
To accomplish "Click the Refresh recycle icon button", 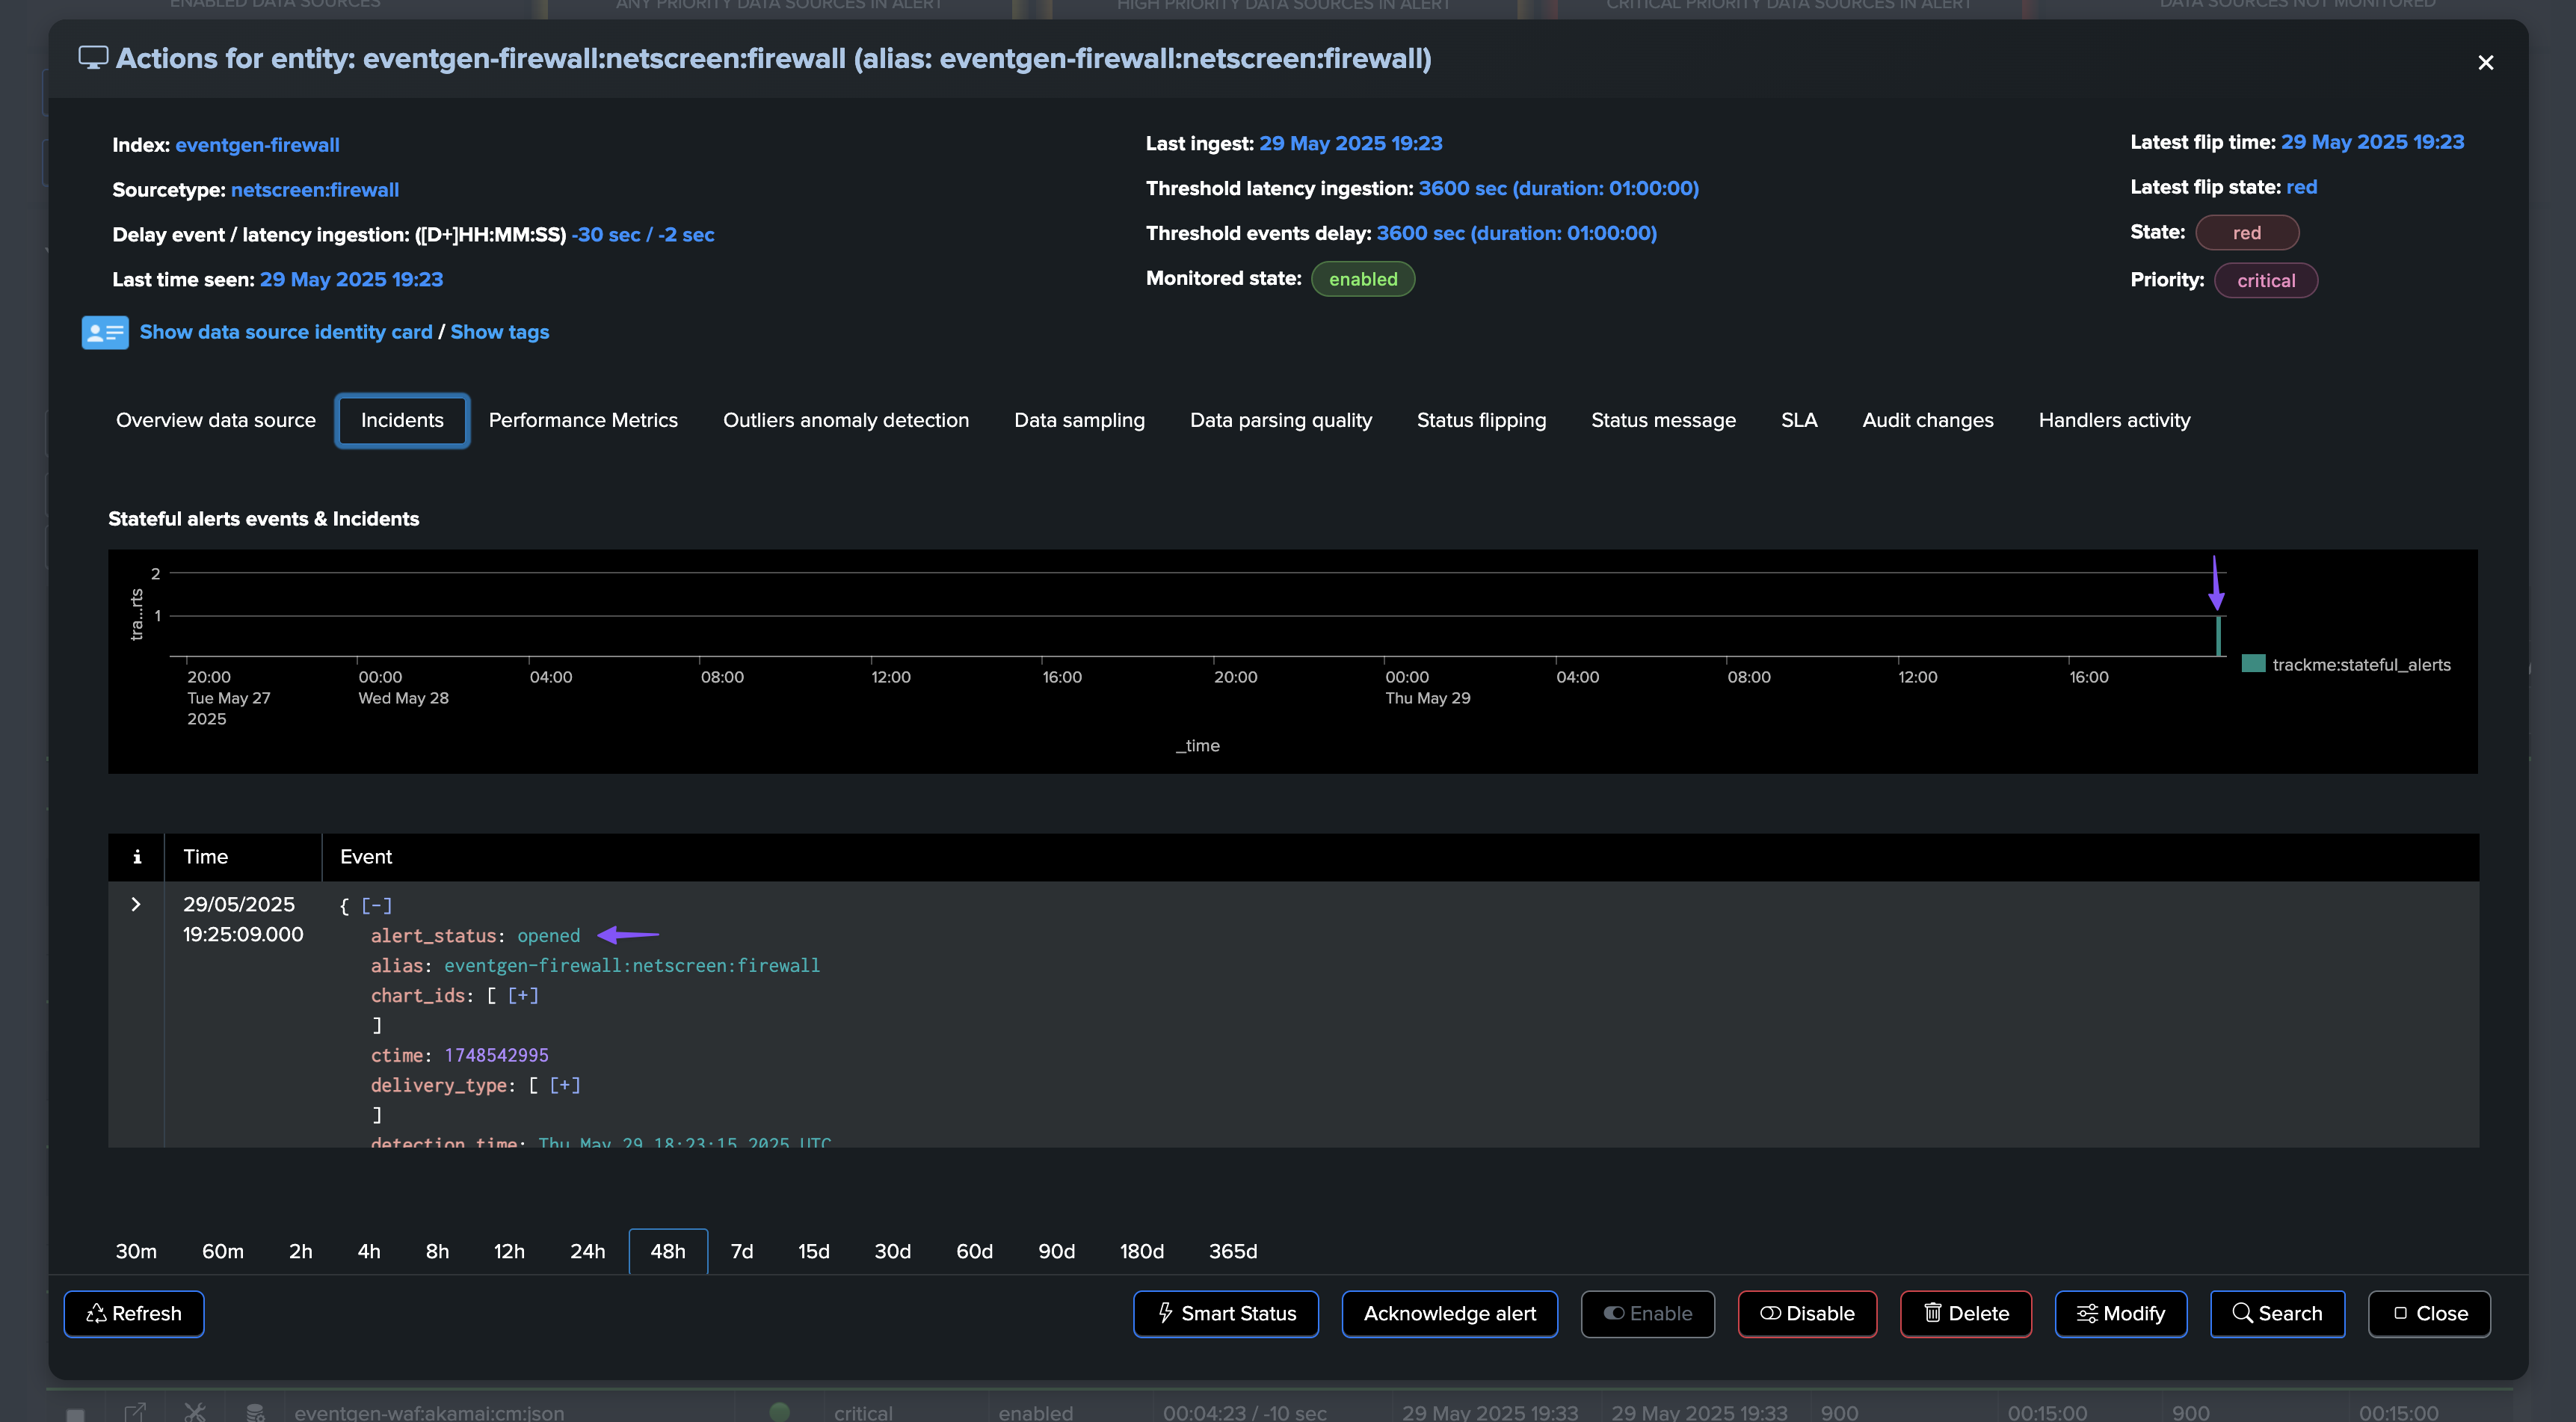I will tap(134, 1313).
